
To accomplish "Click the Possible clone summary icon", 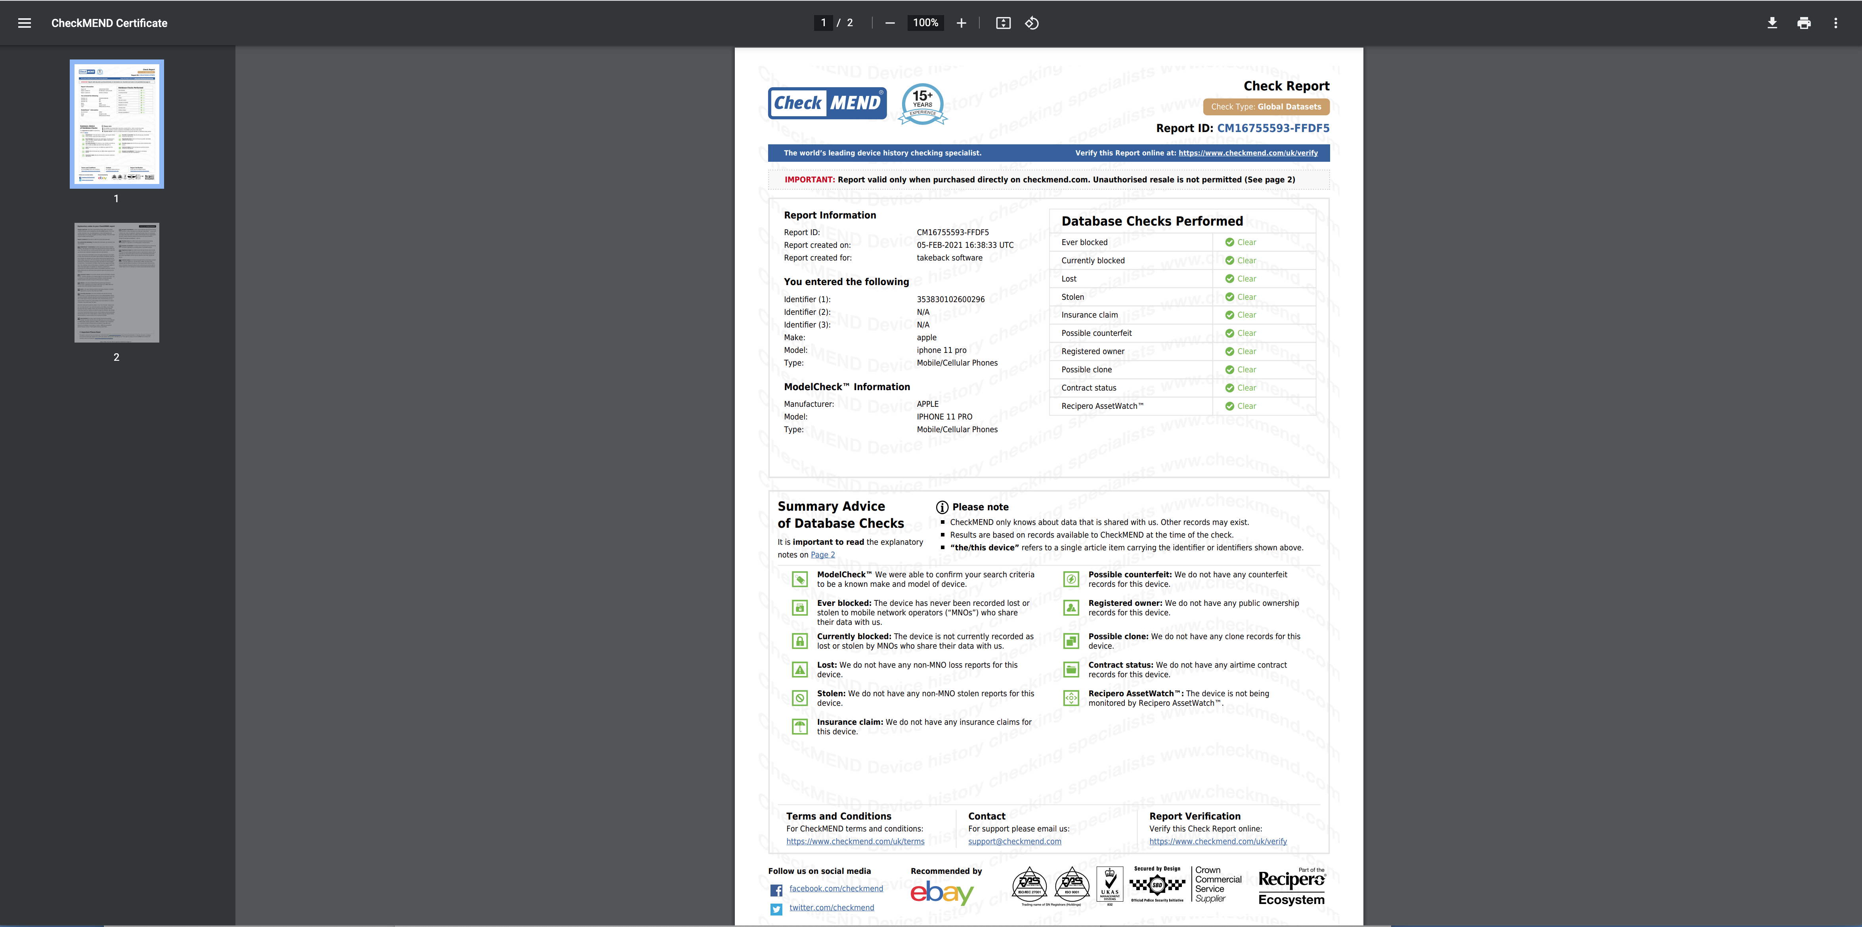I will click(1071, 642).
